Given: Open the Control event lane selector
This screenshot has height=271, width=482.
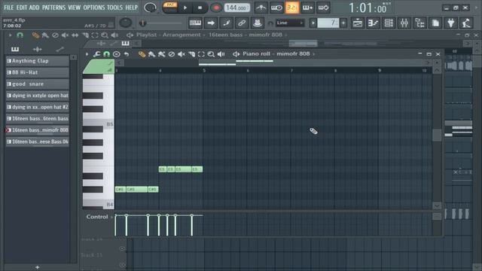Looking at the screenshot, I should click(x=99, y=217).
